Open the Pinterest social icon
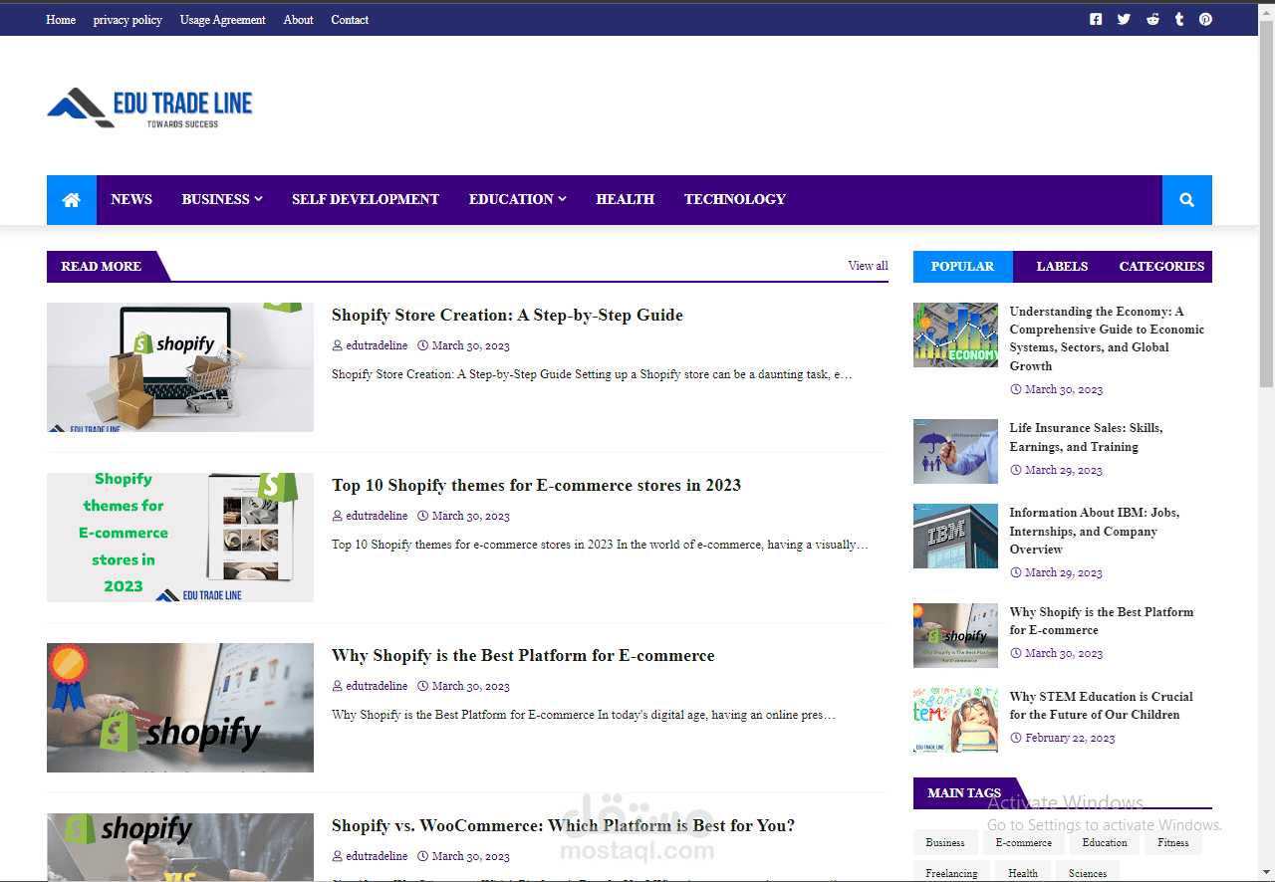This screenshot has height=882, width=1275. [1205, 19]
